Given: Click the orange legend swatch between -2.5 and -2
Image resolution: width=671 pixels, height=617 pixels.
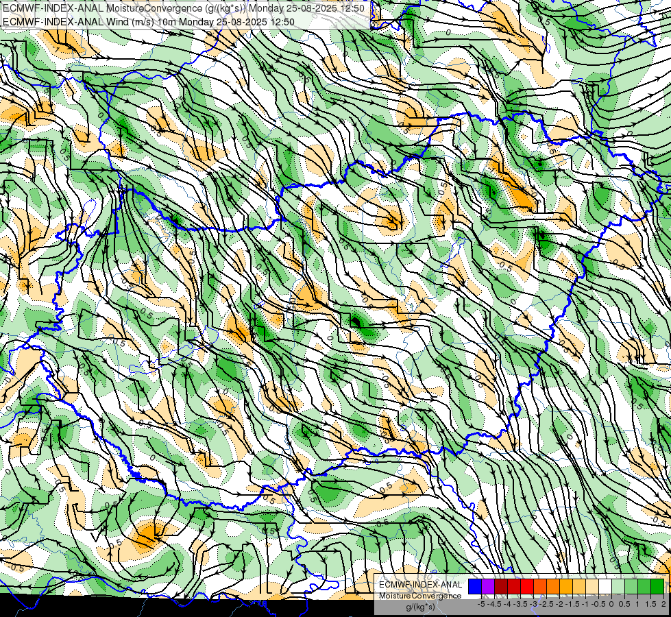Looking at the screenshot, I should [553, 587].
